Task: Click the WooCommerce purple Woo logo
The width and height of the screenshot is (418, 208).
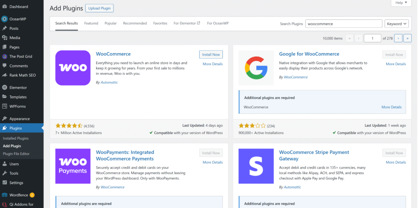Action: tap(73, 68)
